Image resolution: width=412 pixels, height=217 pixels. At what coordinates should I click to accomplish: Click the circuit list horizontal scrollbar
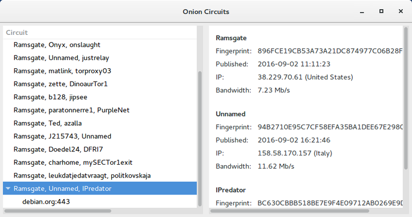58,210
